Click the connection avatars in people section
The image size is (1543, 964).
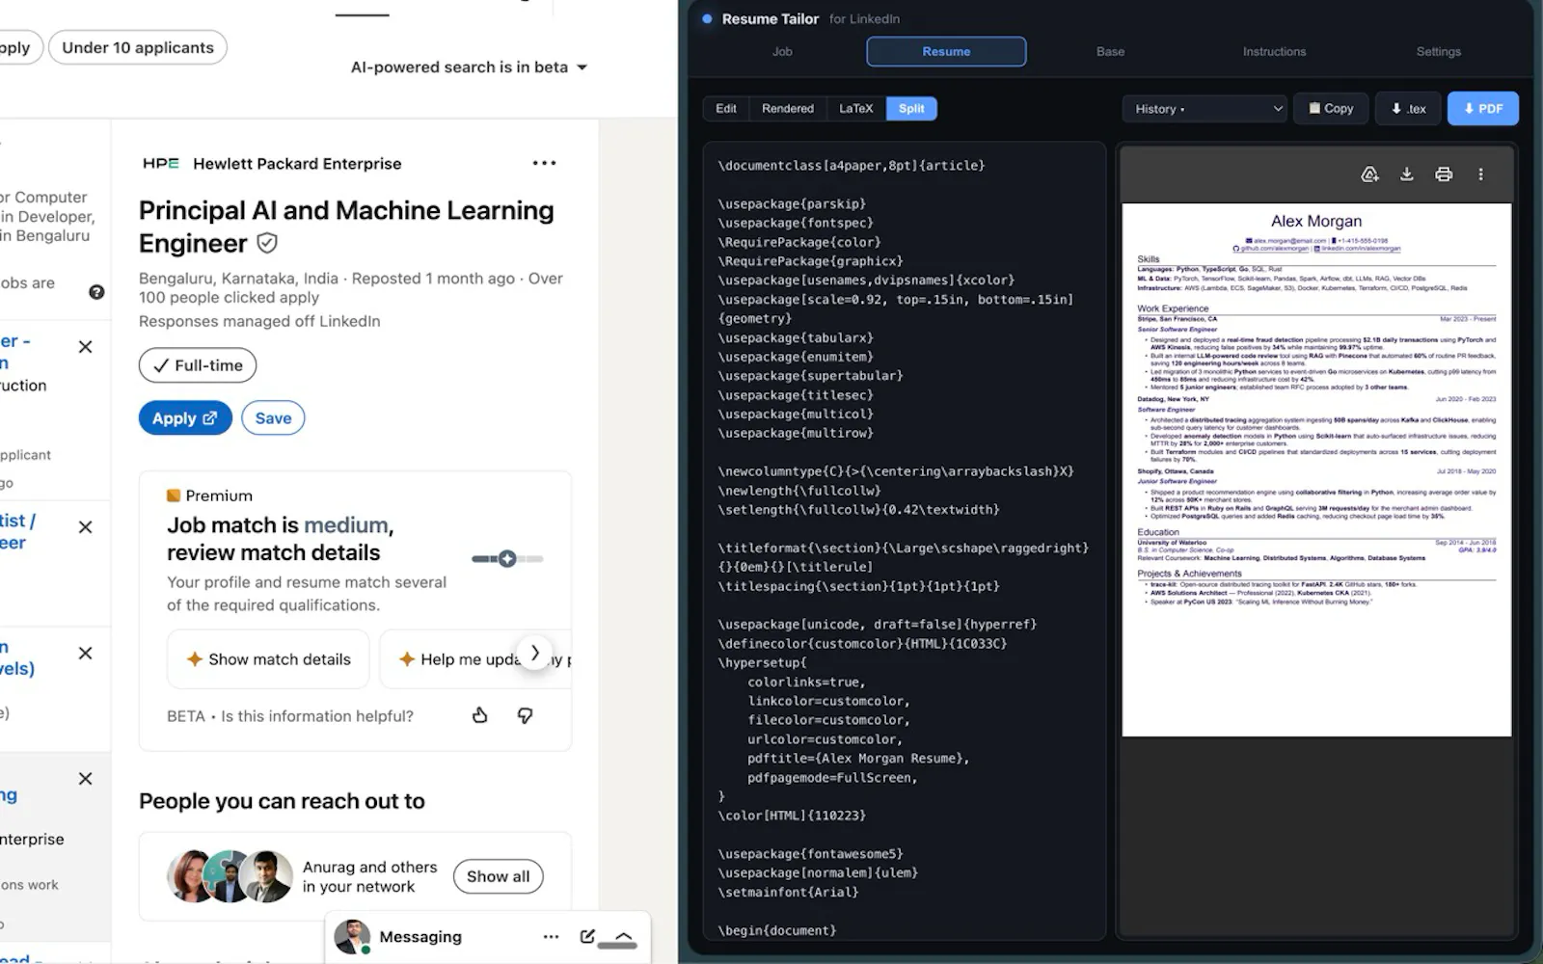[230, 876]
